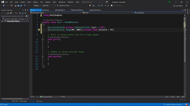Click the Pending Changes Filter icon in Solution Explorer

pyautogui.click(x=16, y=13)
